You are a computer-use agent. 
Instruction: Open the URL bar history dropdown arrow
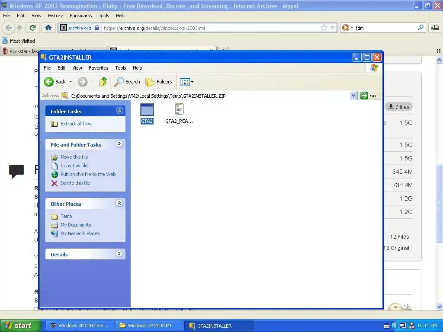333,28
